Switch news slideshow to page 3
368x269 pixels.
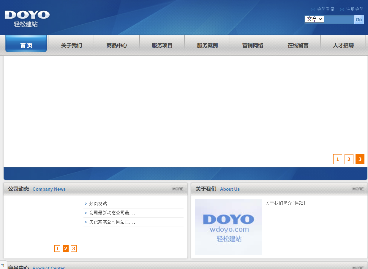click(74, 249)
